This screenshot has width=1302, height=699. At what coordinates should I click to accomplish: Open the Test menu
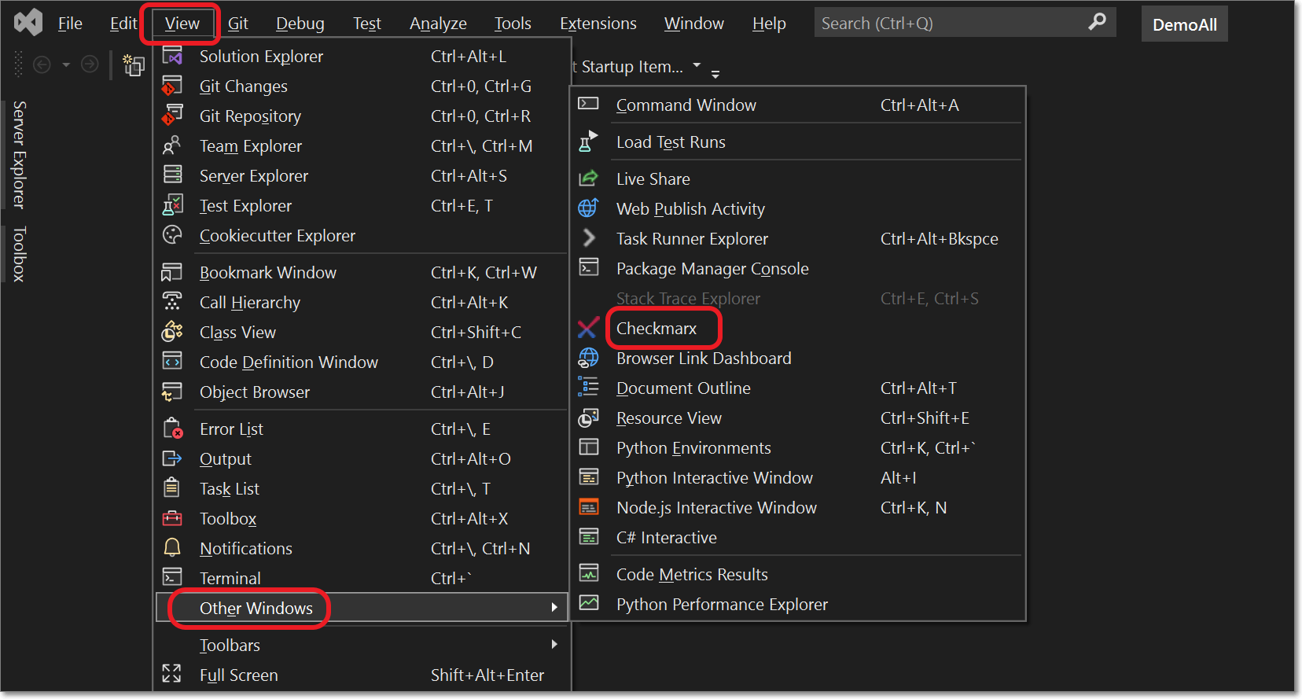coord(366,24)
